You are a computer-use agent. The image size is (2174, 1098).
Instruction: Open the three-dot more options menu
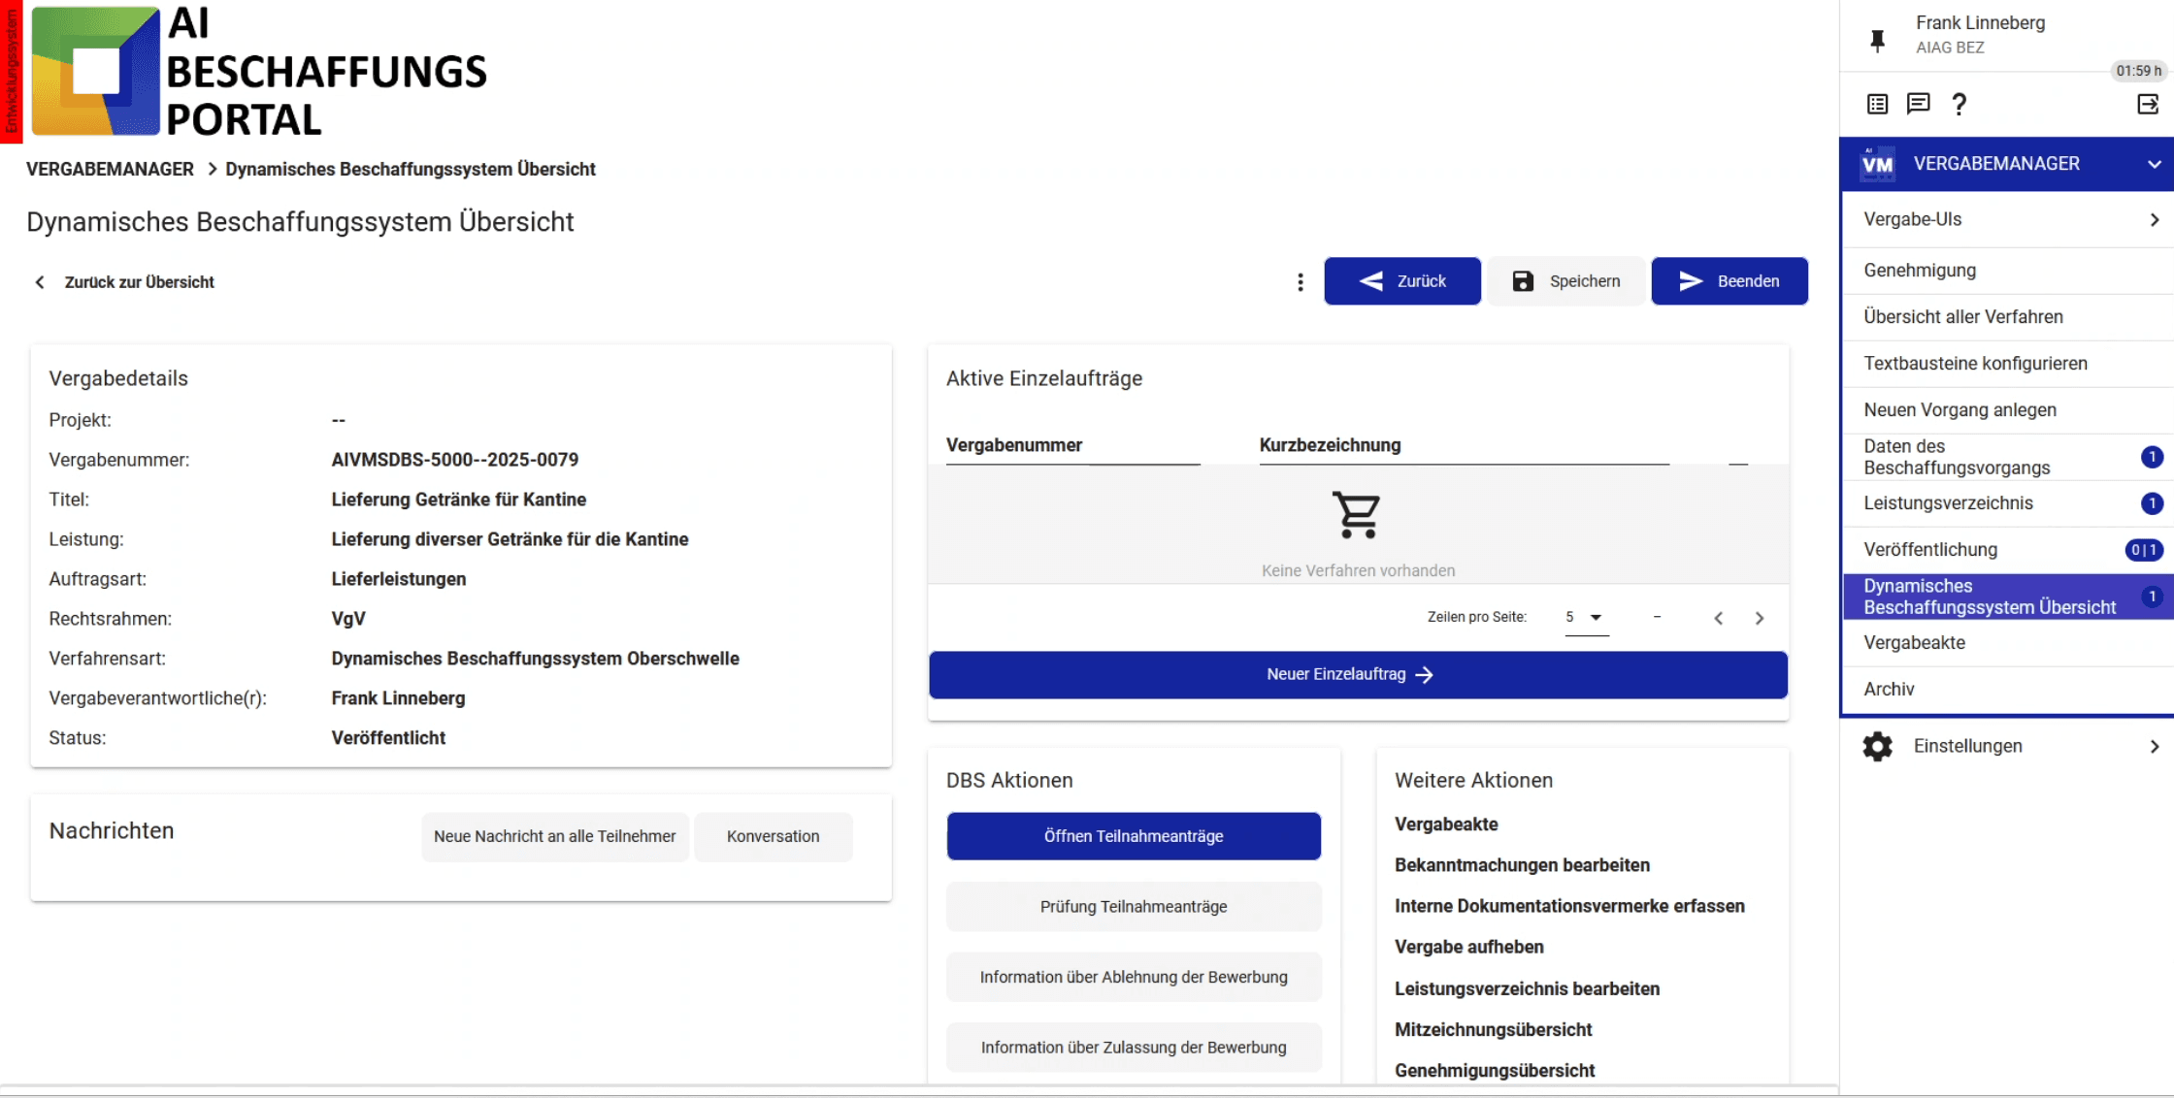coord(1301,282)
